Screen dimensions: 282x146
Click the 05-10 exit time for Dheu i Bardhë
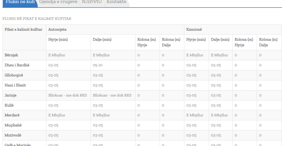(98, 65)
